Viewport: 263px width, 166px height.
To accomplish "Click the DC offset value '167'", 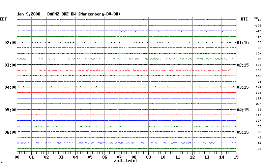I will pos(259,99).
